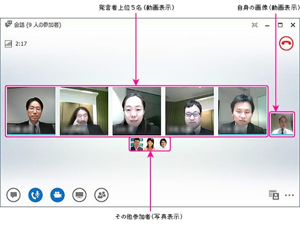The height and width of the screenshot is (225, 300).
Task: Select video of the woman in center
Action: click(137, 111)
